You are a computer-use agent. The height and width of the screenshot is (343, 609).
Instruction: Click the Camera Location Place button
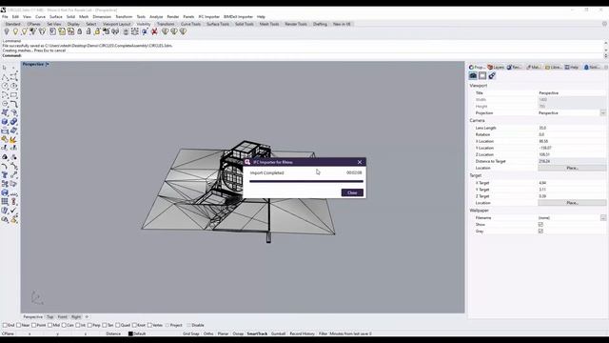pyautogui.click(x=572, y=168)
